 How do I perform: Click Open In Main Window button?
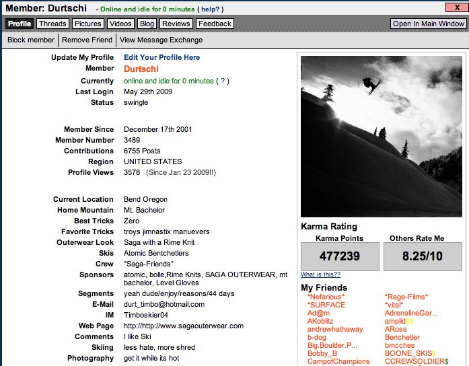click(x=429, y=24)
